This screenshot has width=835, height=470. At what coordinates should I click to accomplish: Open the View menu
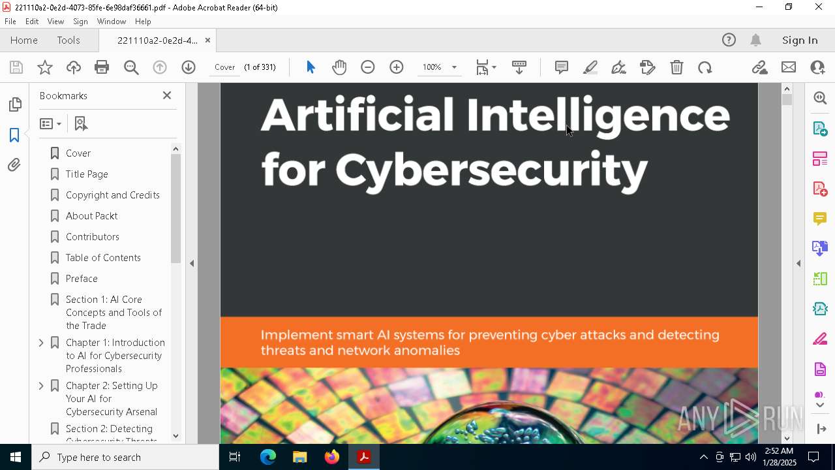point(55,21)
